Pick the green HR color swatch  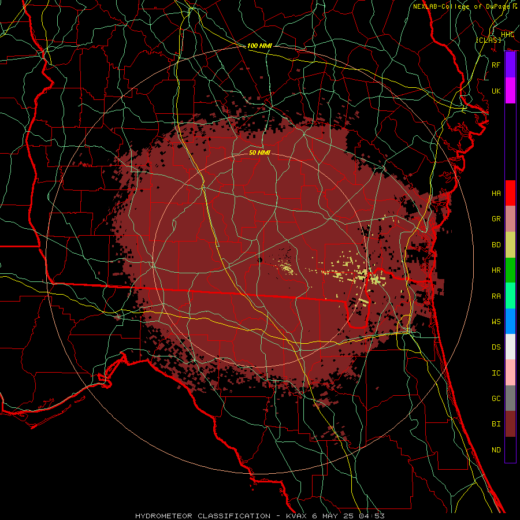pyautogui.click(x=510, y=270)
